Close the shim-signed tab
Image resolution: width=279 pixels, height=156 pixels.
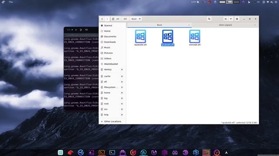click(255, 25)
